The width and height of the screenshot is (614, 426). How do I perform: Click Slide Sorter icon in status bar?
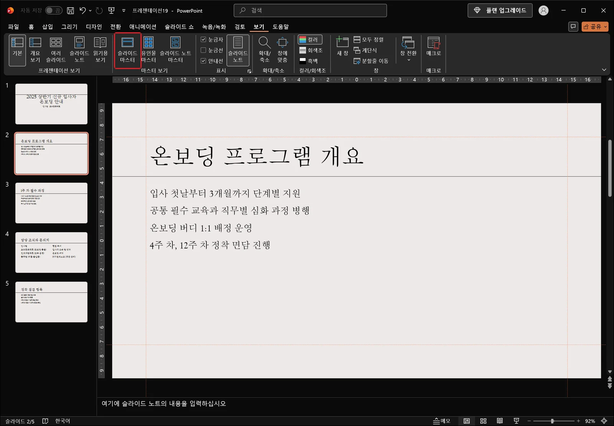tap(483, 421)
